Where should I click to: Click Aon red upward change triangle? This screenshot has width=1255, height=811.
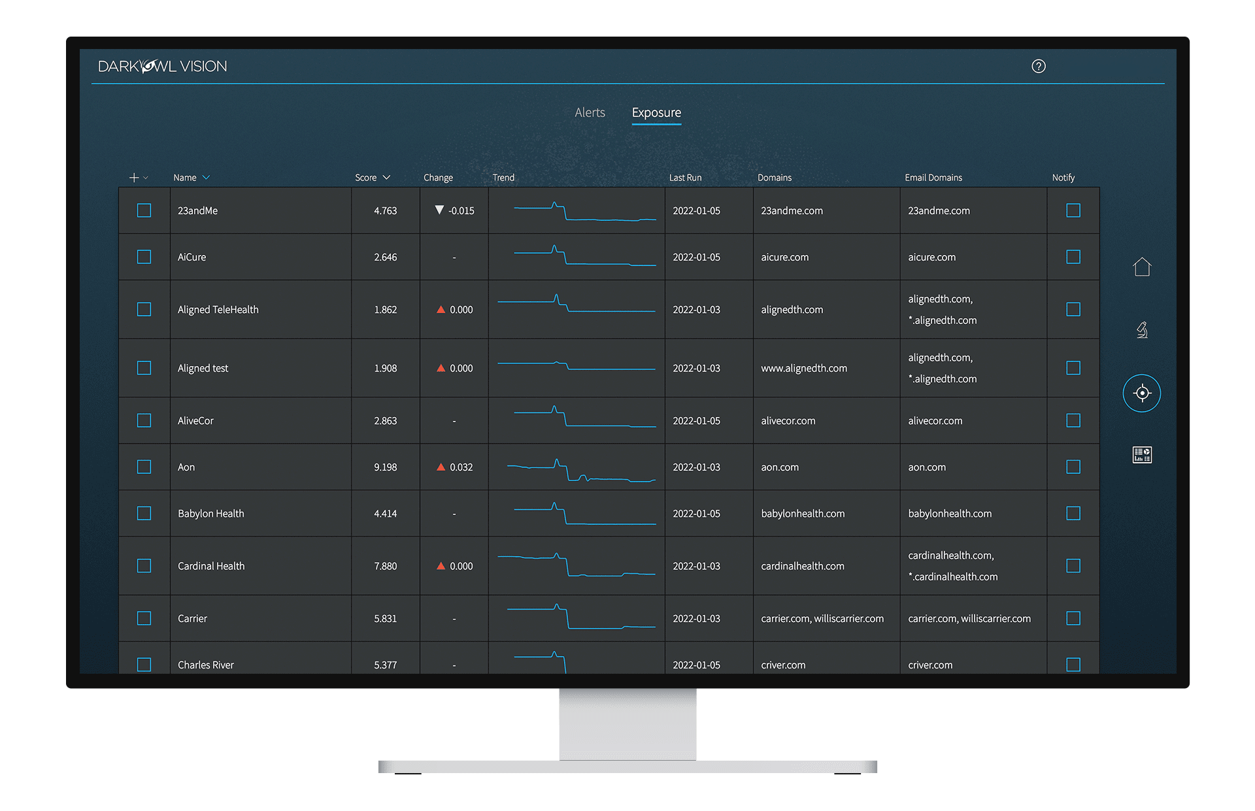coord(441,467)
